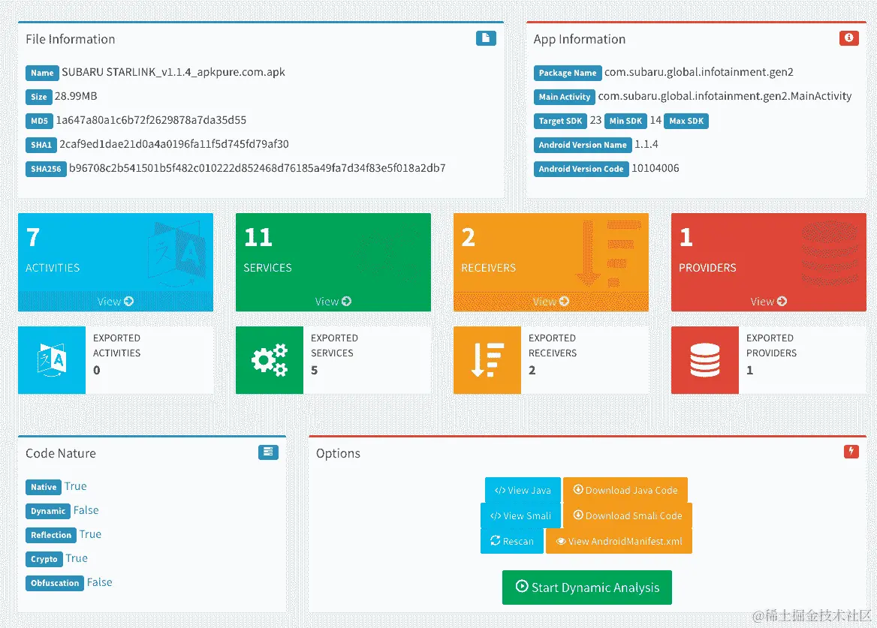Click the Options panel lightning icon

851,452
